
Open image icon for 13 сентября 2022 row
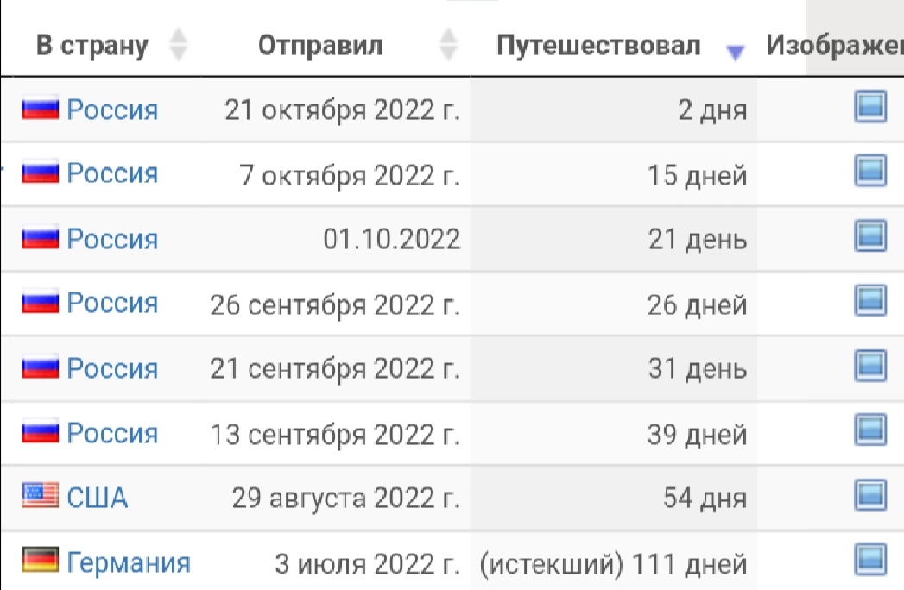click(x=870, y=430)
